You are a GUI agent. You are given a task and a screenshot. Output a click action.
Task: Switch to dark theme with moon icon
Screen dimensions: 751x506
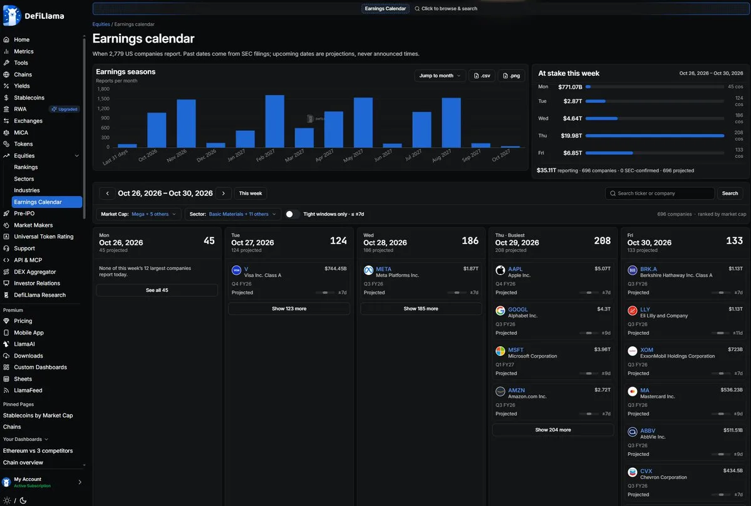click(x=23, y=501)
